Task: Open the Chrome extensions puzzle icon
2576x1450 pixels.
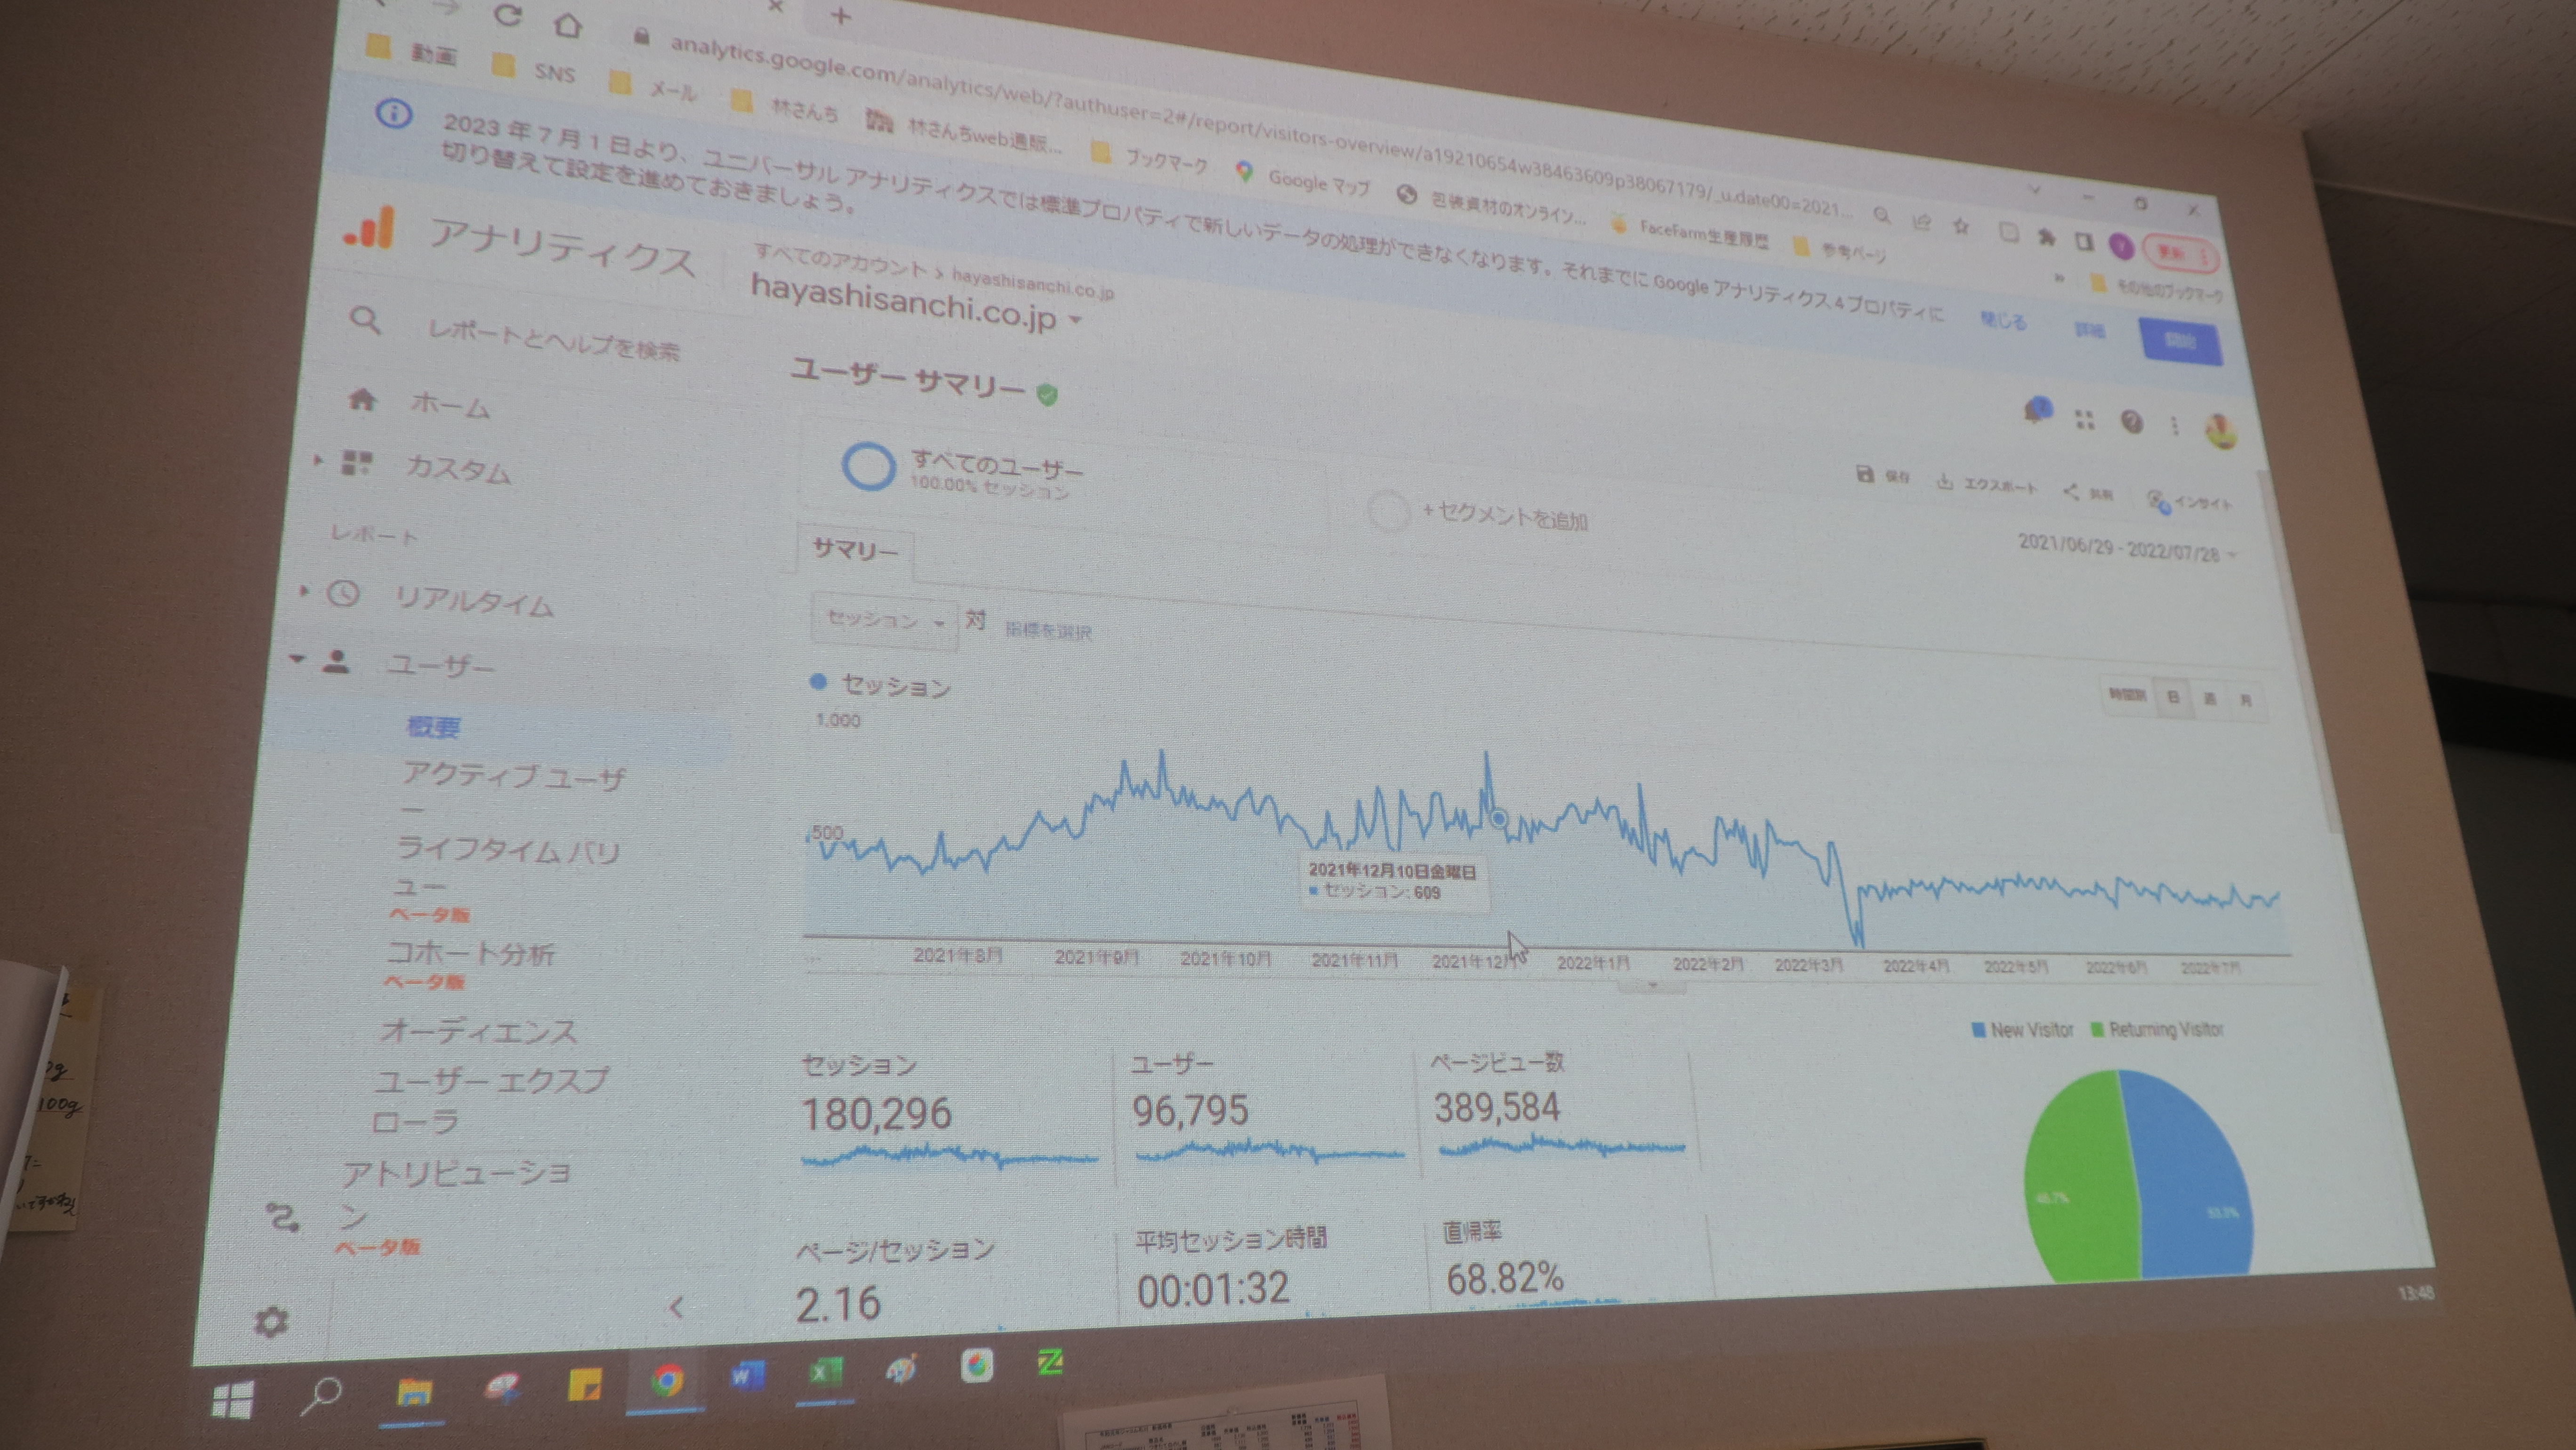Action: [2046, 237]
